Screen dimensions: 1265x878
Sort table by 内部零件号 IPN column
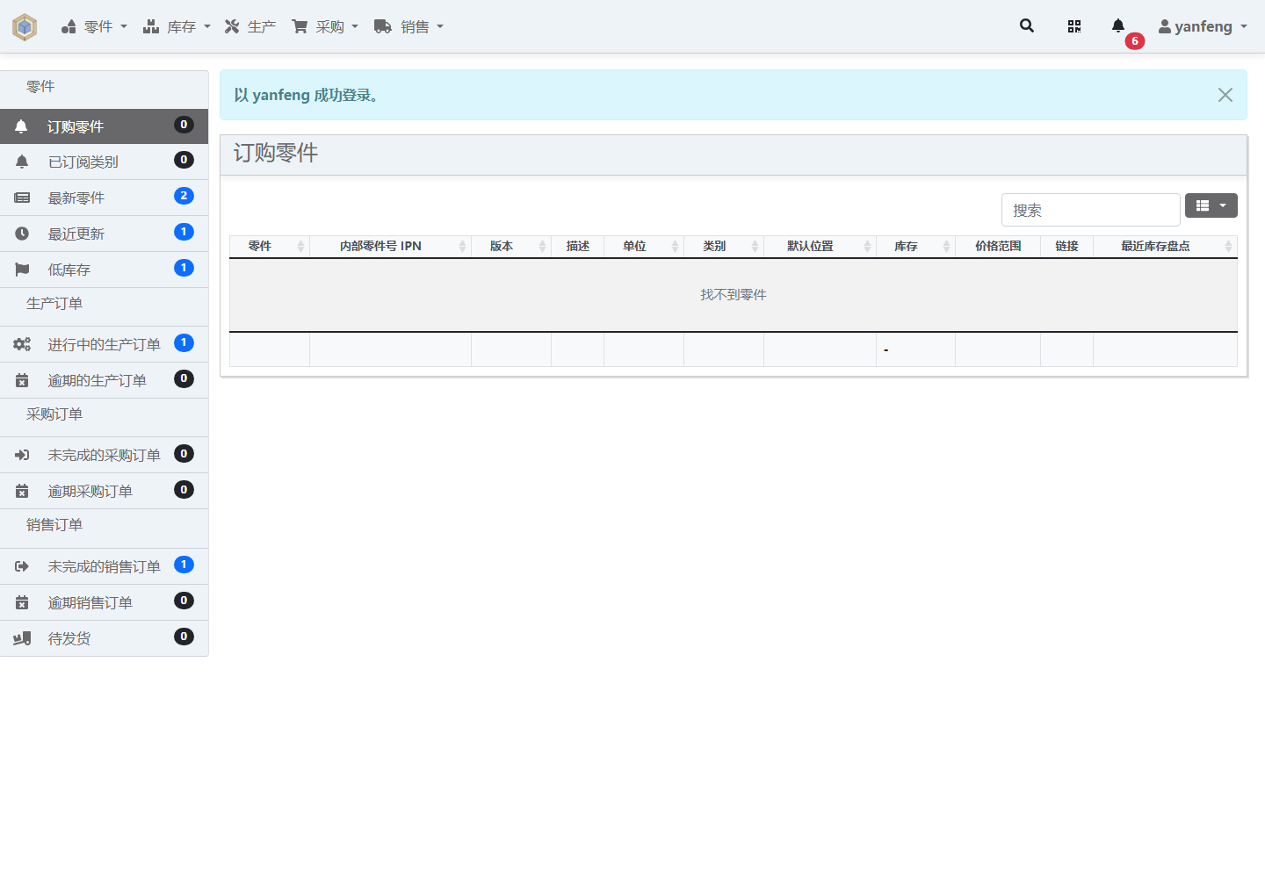pos(390,246)
